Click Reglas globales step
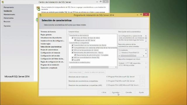 46,35
